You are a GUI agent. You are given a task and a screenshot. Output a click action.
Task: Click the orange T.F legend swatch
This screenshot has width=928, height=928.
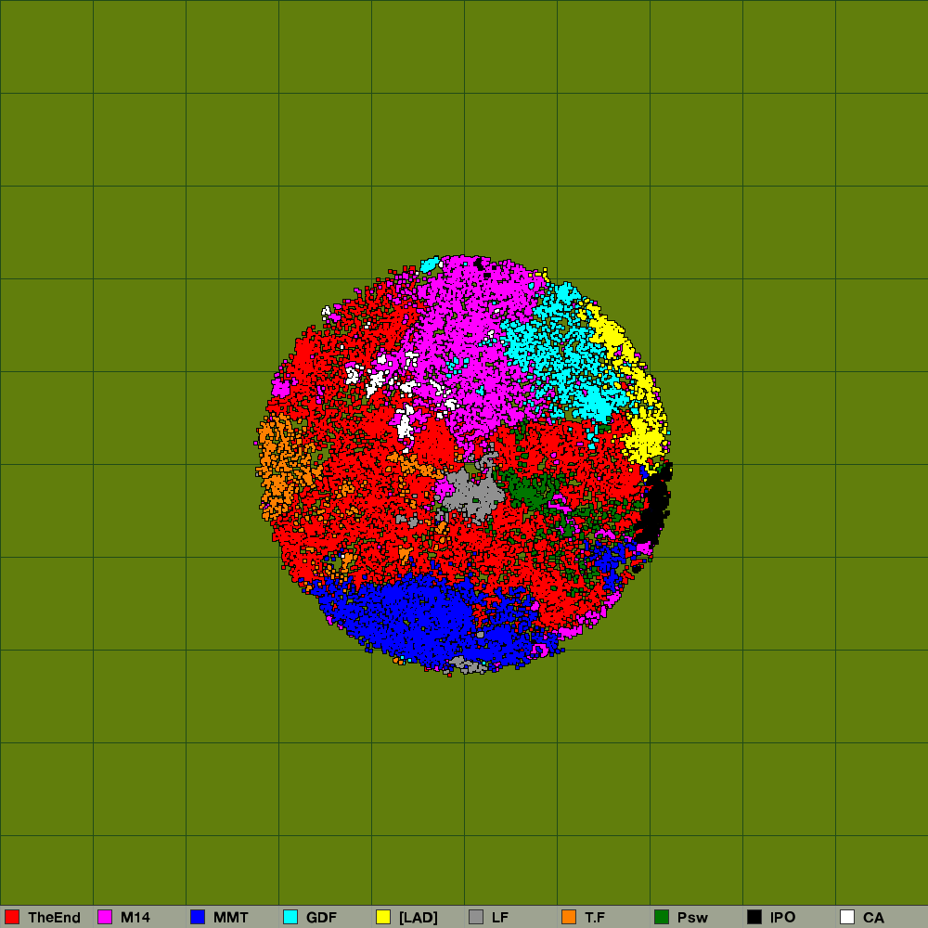(569, 917)
